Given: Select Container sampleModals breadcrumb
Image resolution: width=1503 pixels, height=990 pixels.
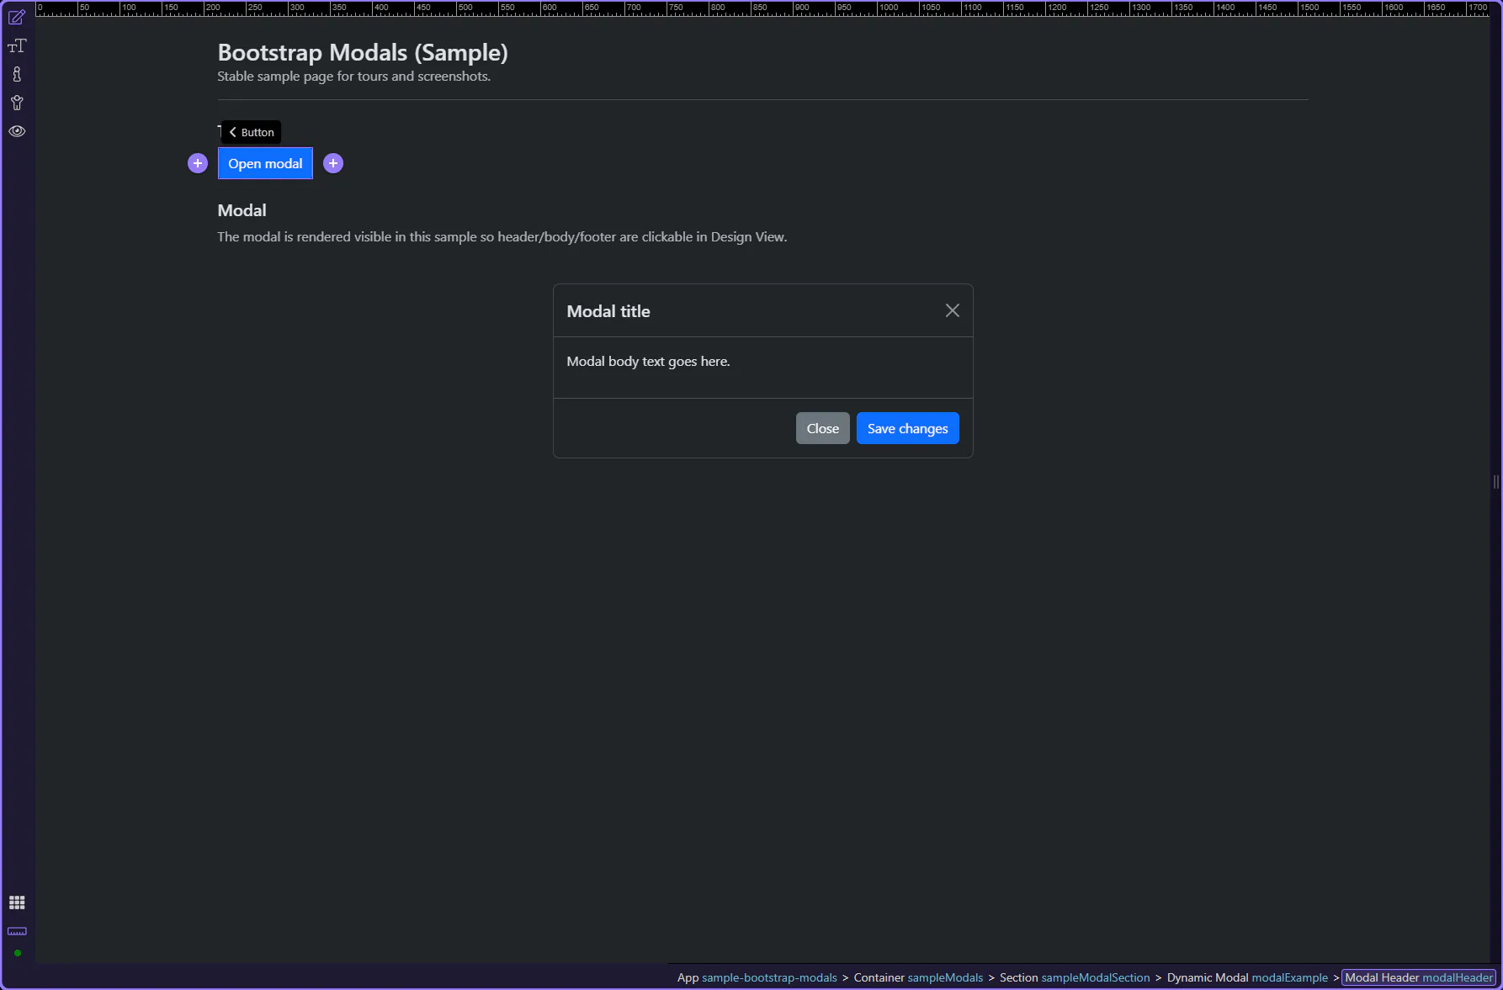Looking at the screenshot, I should 918,977.
